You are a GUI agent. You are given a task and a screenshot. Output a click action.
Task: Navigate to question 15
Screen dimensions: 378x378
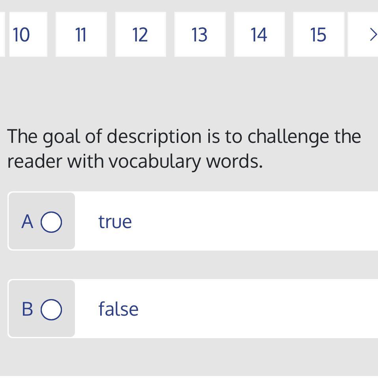tap(318, 35)
